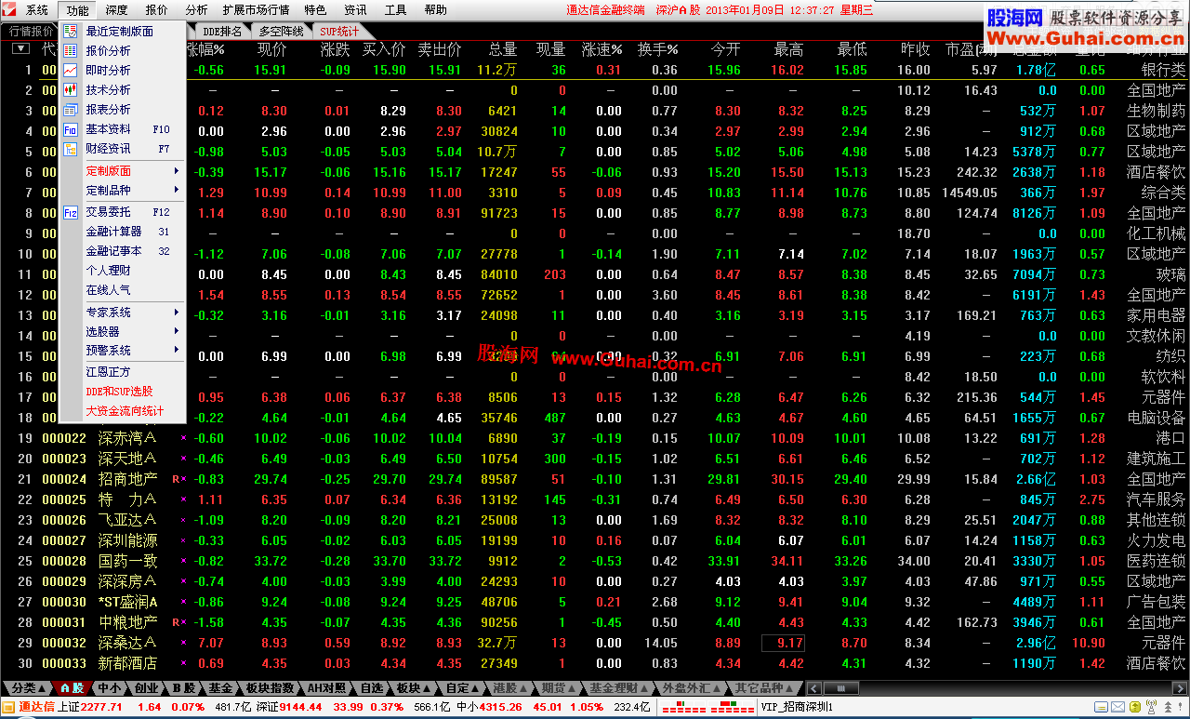Open the 深度 menu
This screenshot has height=719, width=1190.
117,10
